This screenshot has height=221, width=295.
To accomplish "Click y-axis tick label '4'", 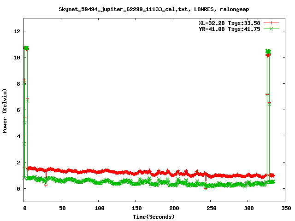I will (x=18, y=136).
